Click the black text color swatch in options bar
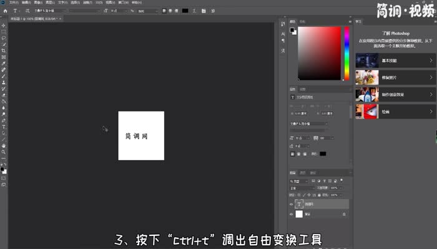The width and height of the screenshot is (437, 249). click(185, 11)
